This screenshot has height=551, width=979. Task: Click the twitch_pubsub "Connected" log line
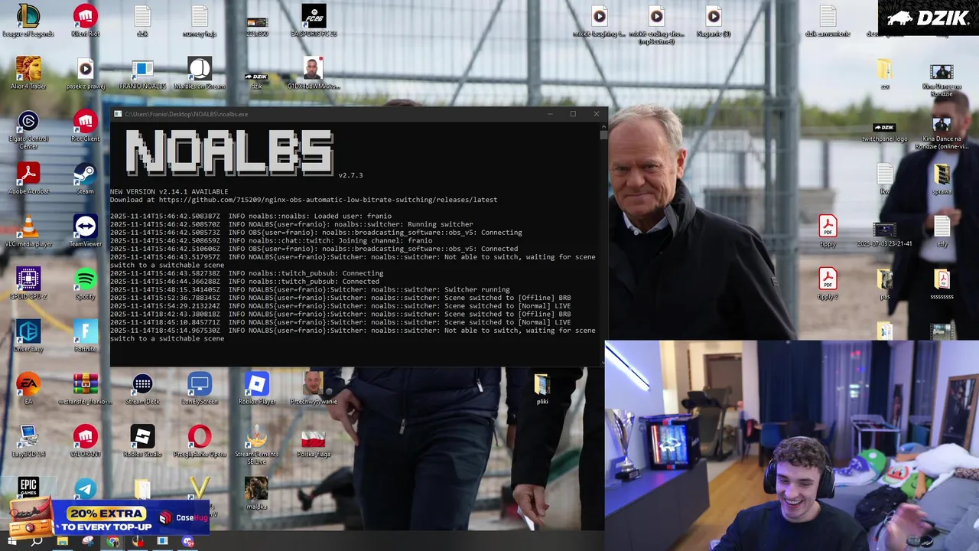point(245,281)
